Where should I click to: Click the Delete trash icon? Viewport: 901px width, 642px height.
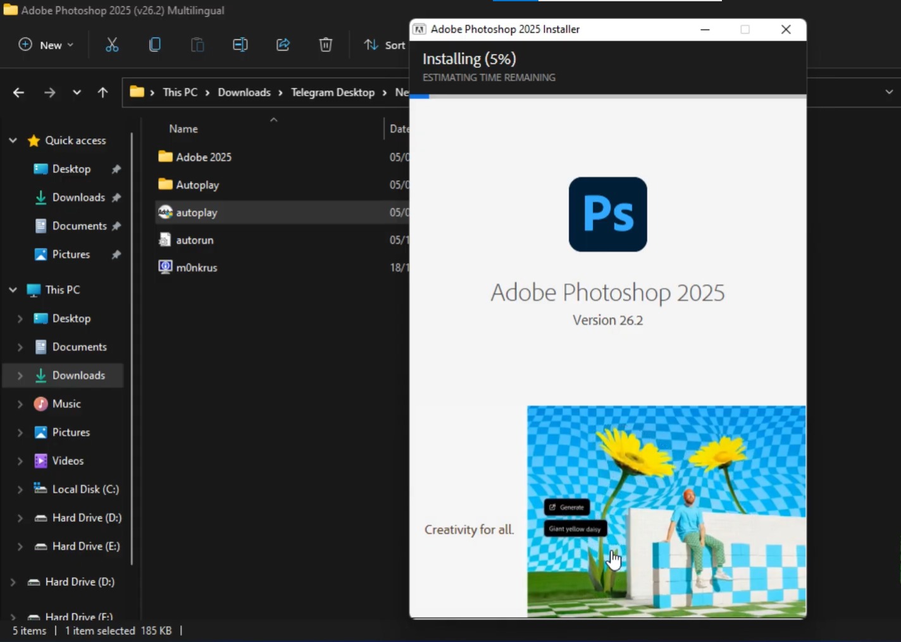click(325, 45)
